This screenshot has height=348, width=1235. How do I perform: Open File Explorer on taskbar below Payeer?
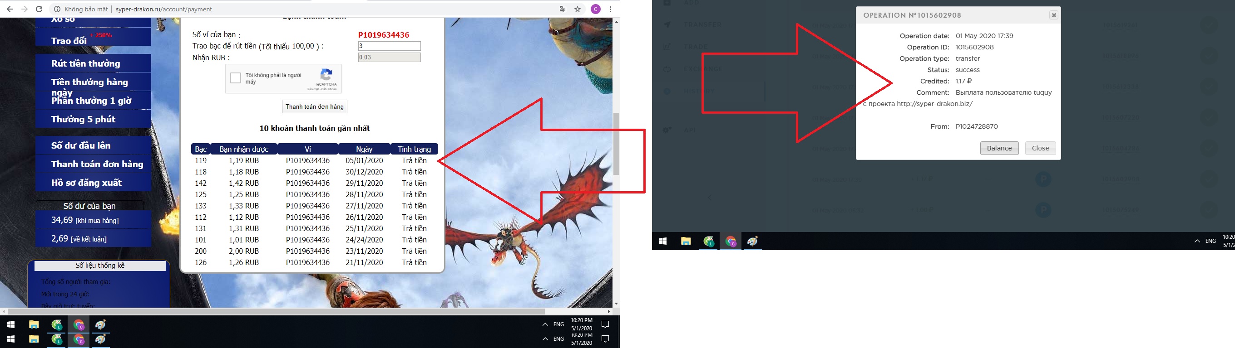point(686,241)
